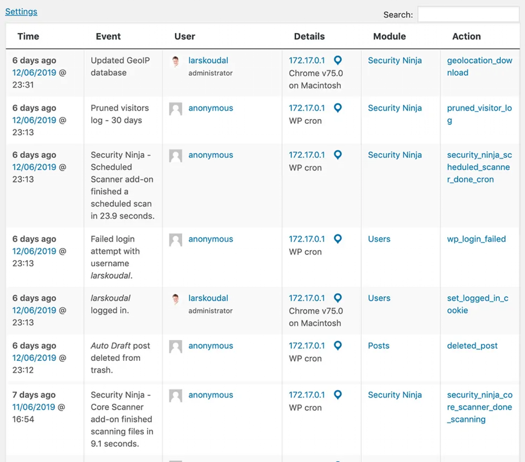Click 12/06/2019 date in Failed login row
This screenshot has width=525, height=462.
point(34,251)
